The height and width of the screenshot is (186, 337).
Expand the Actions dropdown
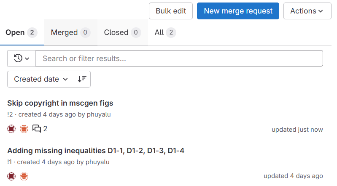tap(307, 11)
